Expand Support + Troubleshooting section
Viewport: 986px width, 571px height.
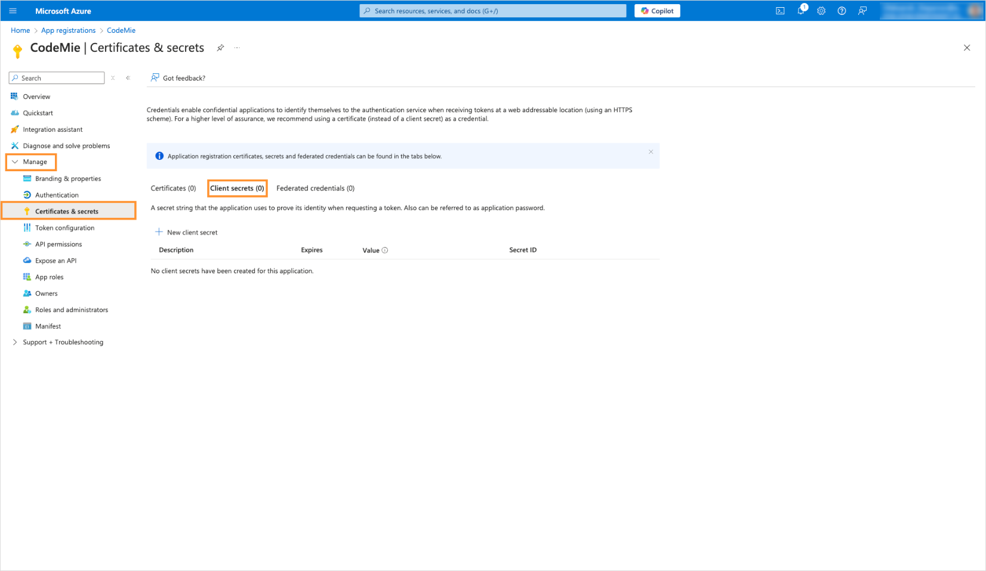(15, 342)
